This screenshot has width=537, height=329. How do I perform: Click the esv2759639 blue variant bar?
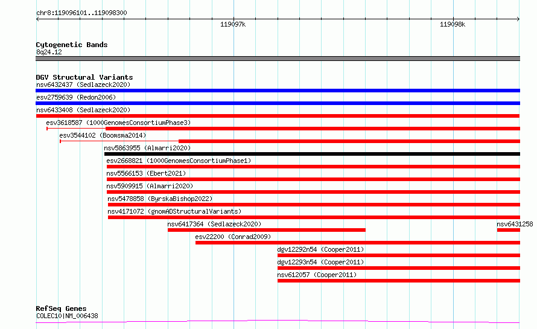[x=278, y=103]
